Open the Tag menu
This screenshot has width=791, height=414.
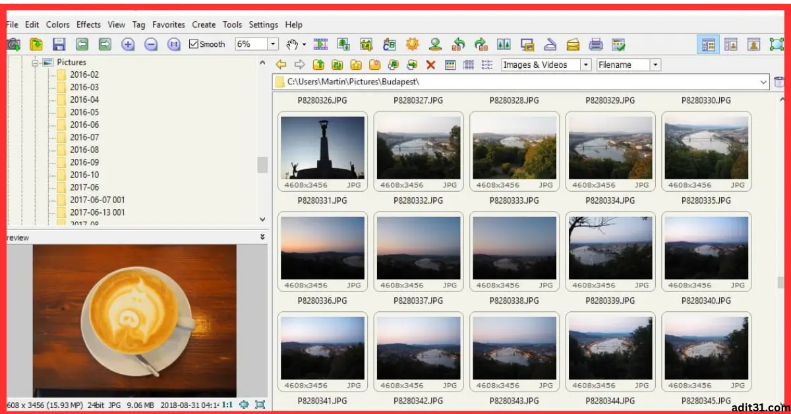click(x=138, y=24)
